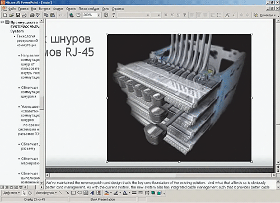
Task: Open the Автофигуры dropdown menu
Action: tap(46, 193)
